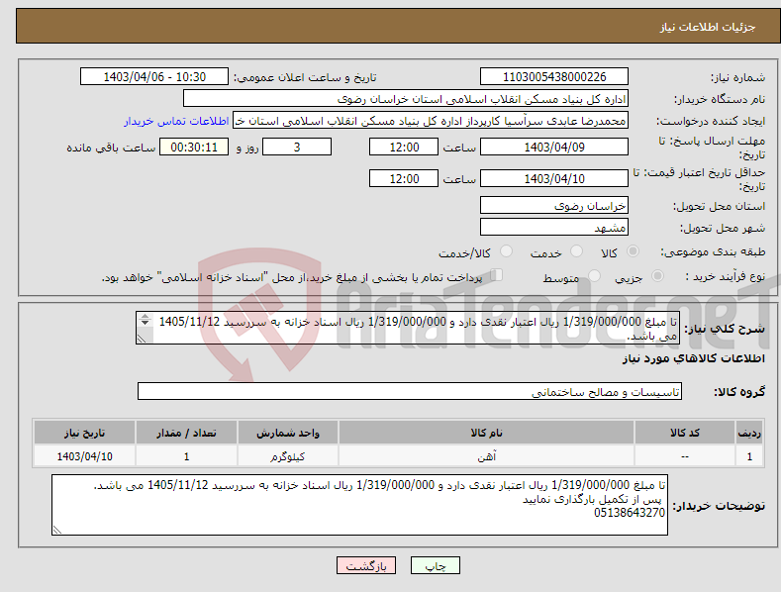Click the آهن item name cell
This screenshot has width=781, height=592.
pyautogui.click(x=486, y=456)
